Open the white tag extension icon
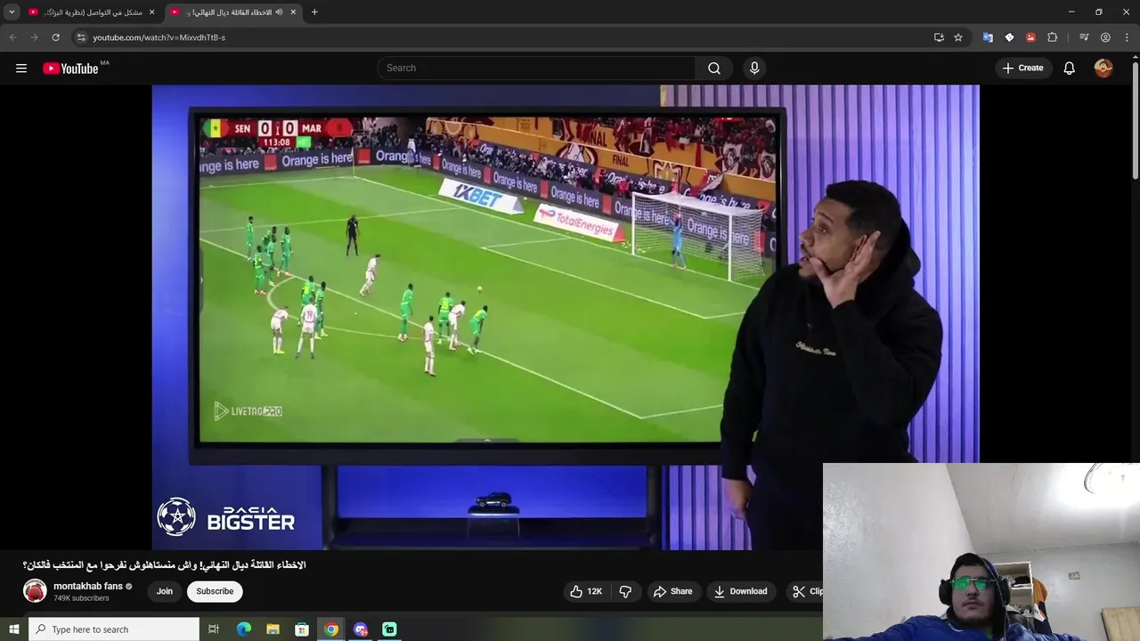The image size is (1140, 641). click(1009, 37)
